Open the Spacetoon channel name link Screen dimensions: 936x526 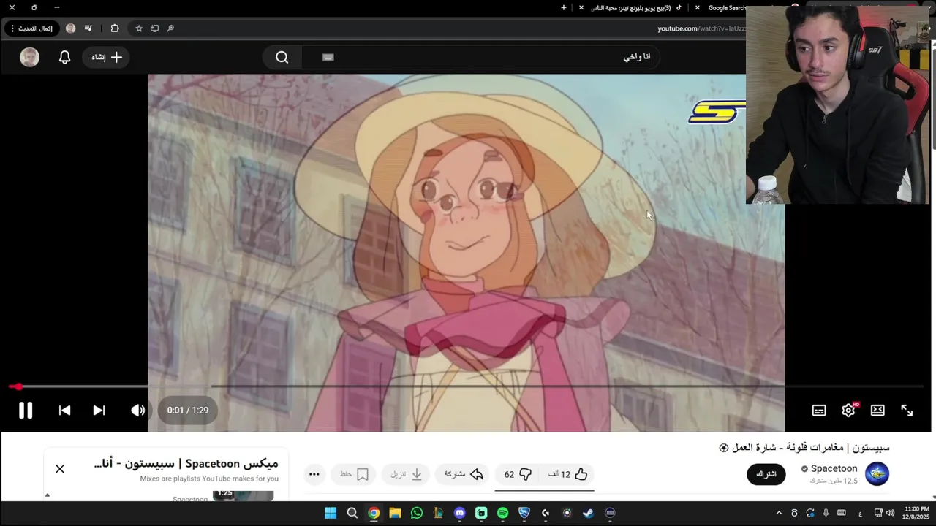click(x=834, y=468)
